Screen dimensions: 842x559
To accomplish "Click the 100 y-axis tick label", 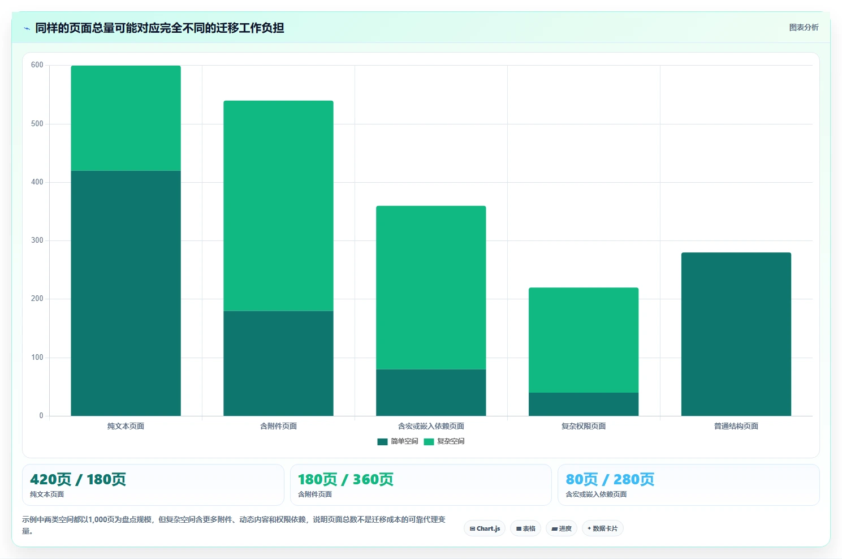I will coord(37,358).
